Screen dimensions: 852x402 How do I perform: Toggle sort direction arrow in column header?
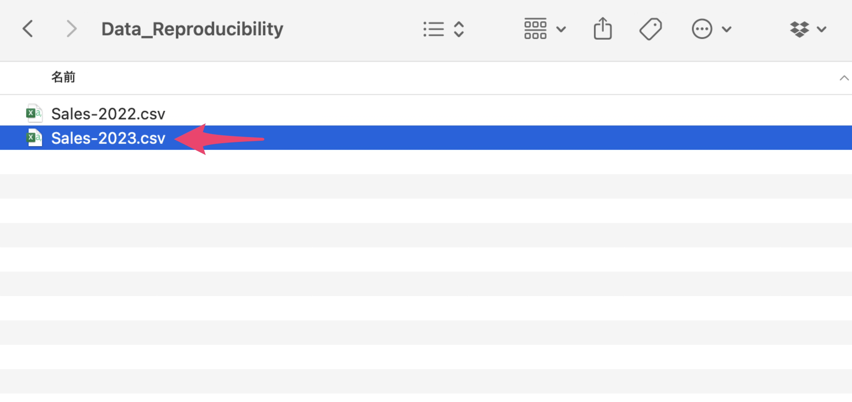(x=844, y=78)
